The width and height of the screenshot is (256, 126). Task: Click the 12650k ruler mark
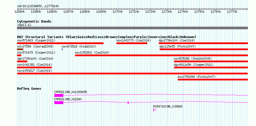click(36, 12)
